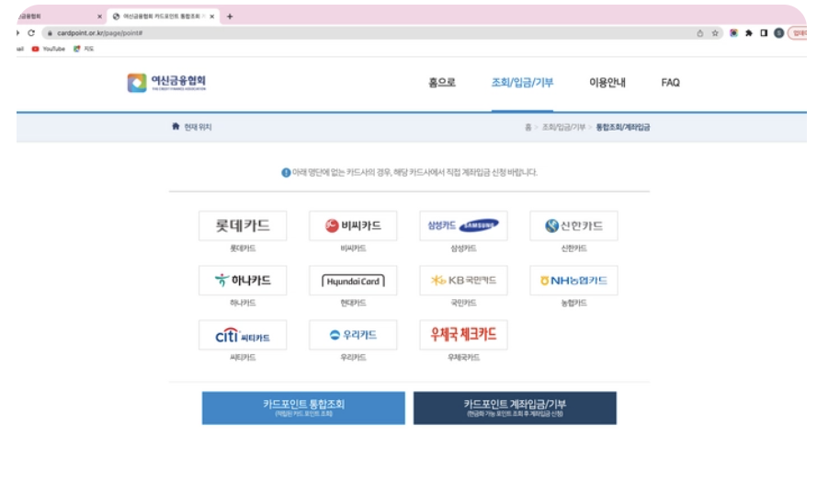
Task: Pick the 하나카드 logo tile
Action: point(243,280)
